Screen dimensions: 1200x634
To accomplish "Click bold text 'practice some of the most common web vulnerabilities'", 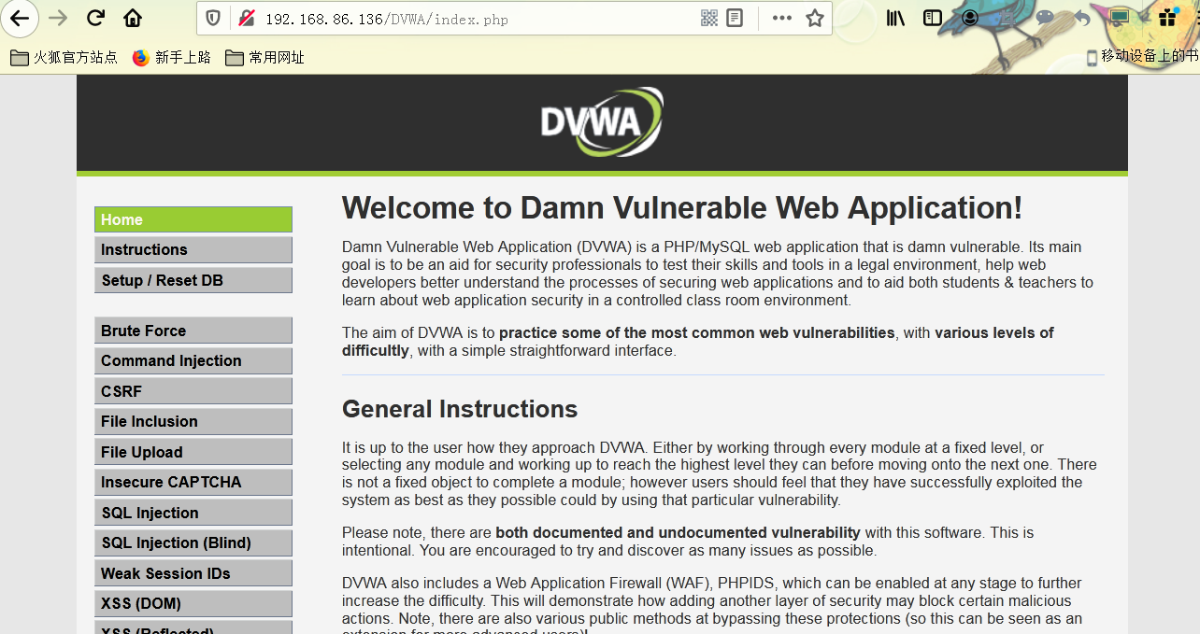I will [697, 332].
